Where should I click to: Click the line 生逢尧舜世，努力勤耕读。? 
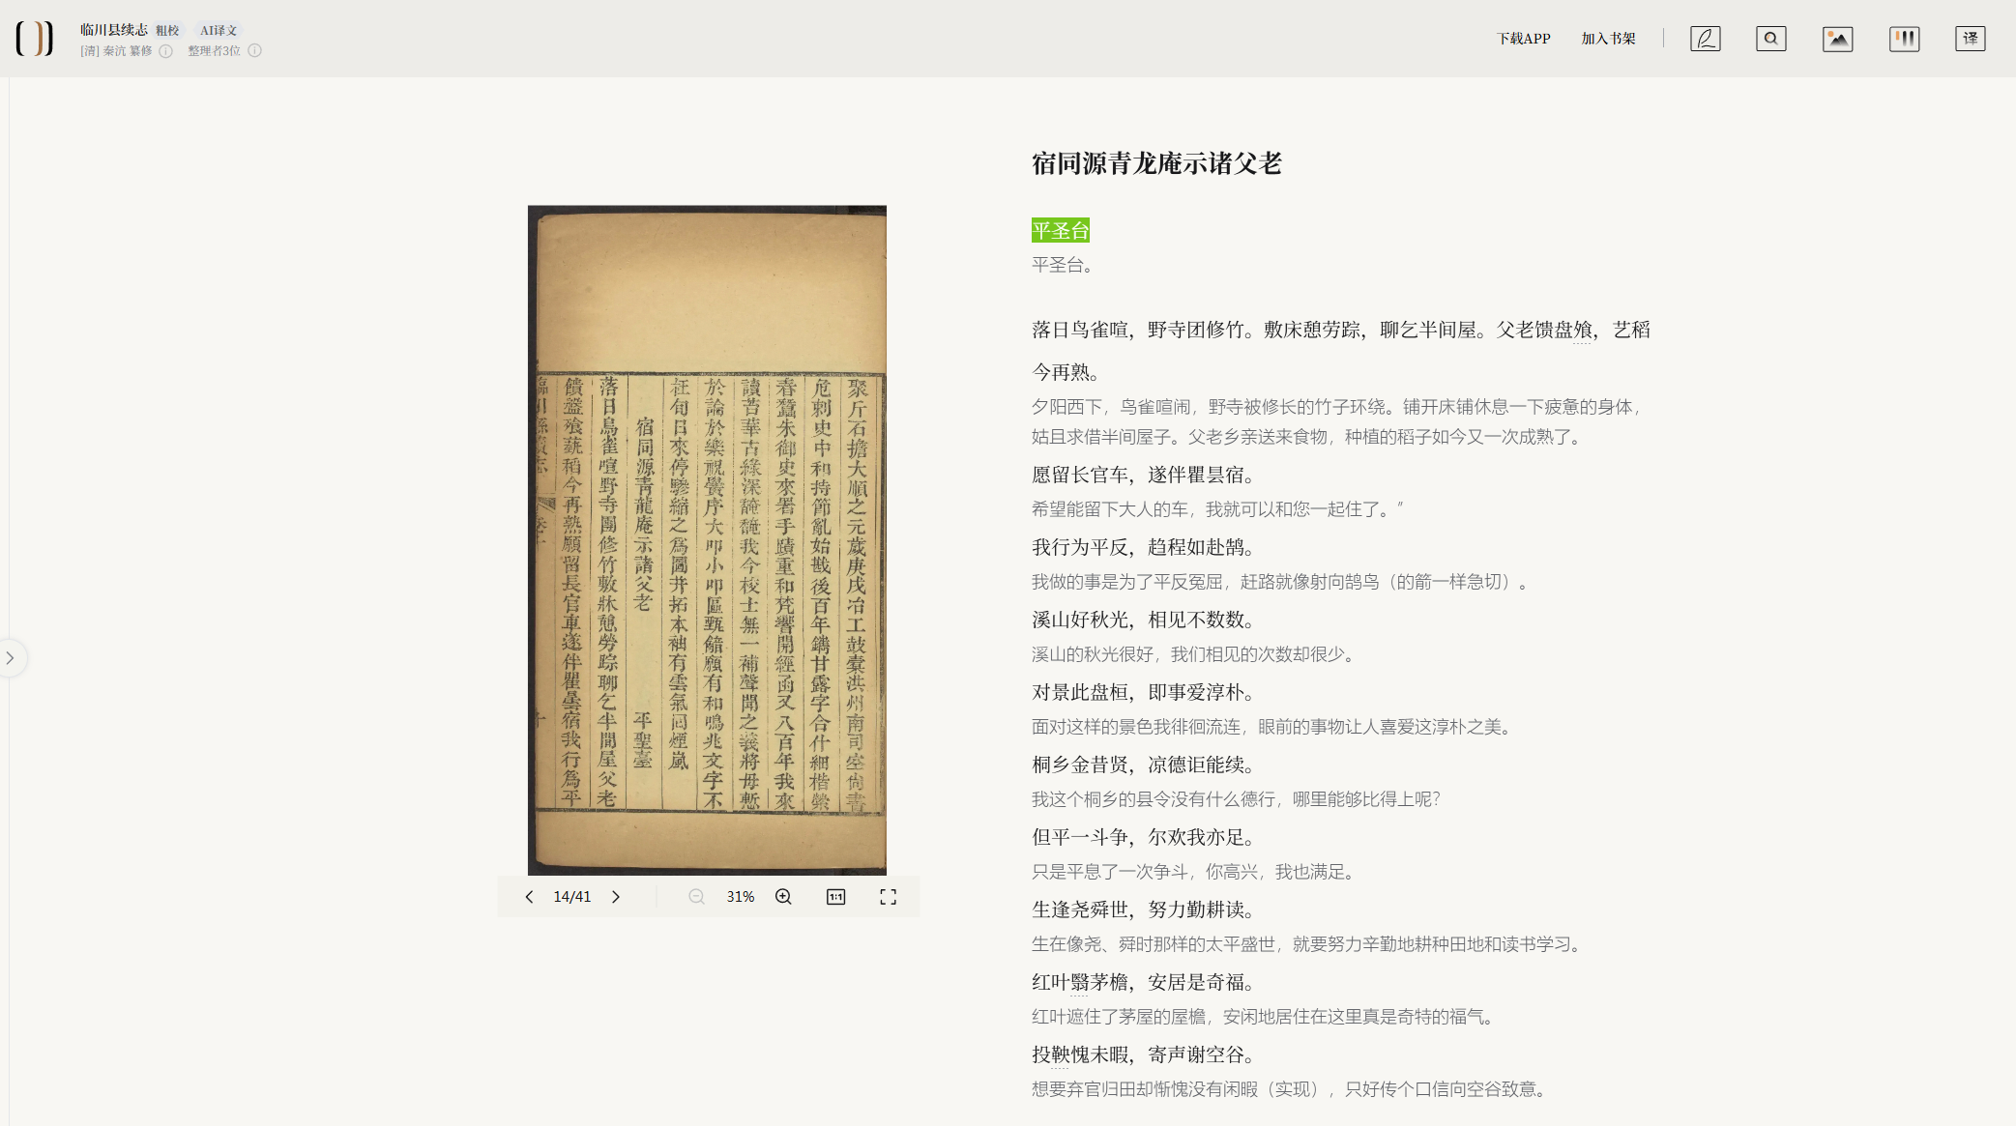1147,909
